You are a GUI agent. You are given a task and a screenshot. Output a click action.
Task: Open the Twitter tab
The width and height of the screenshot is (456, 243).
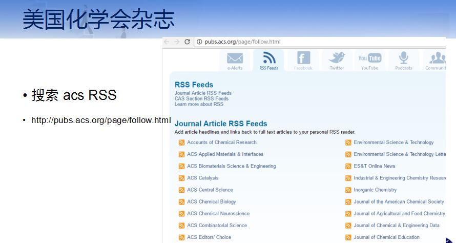(337, 60)
